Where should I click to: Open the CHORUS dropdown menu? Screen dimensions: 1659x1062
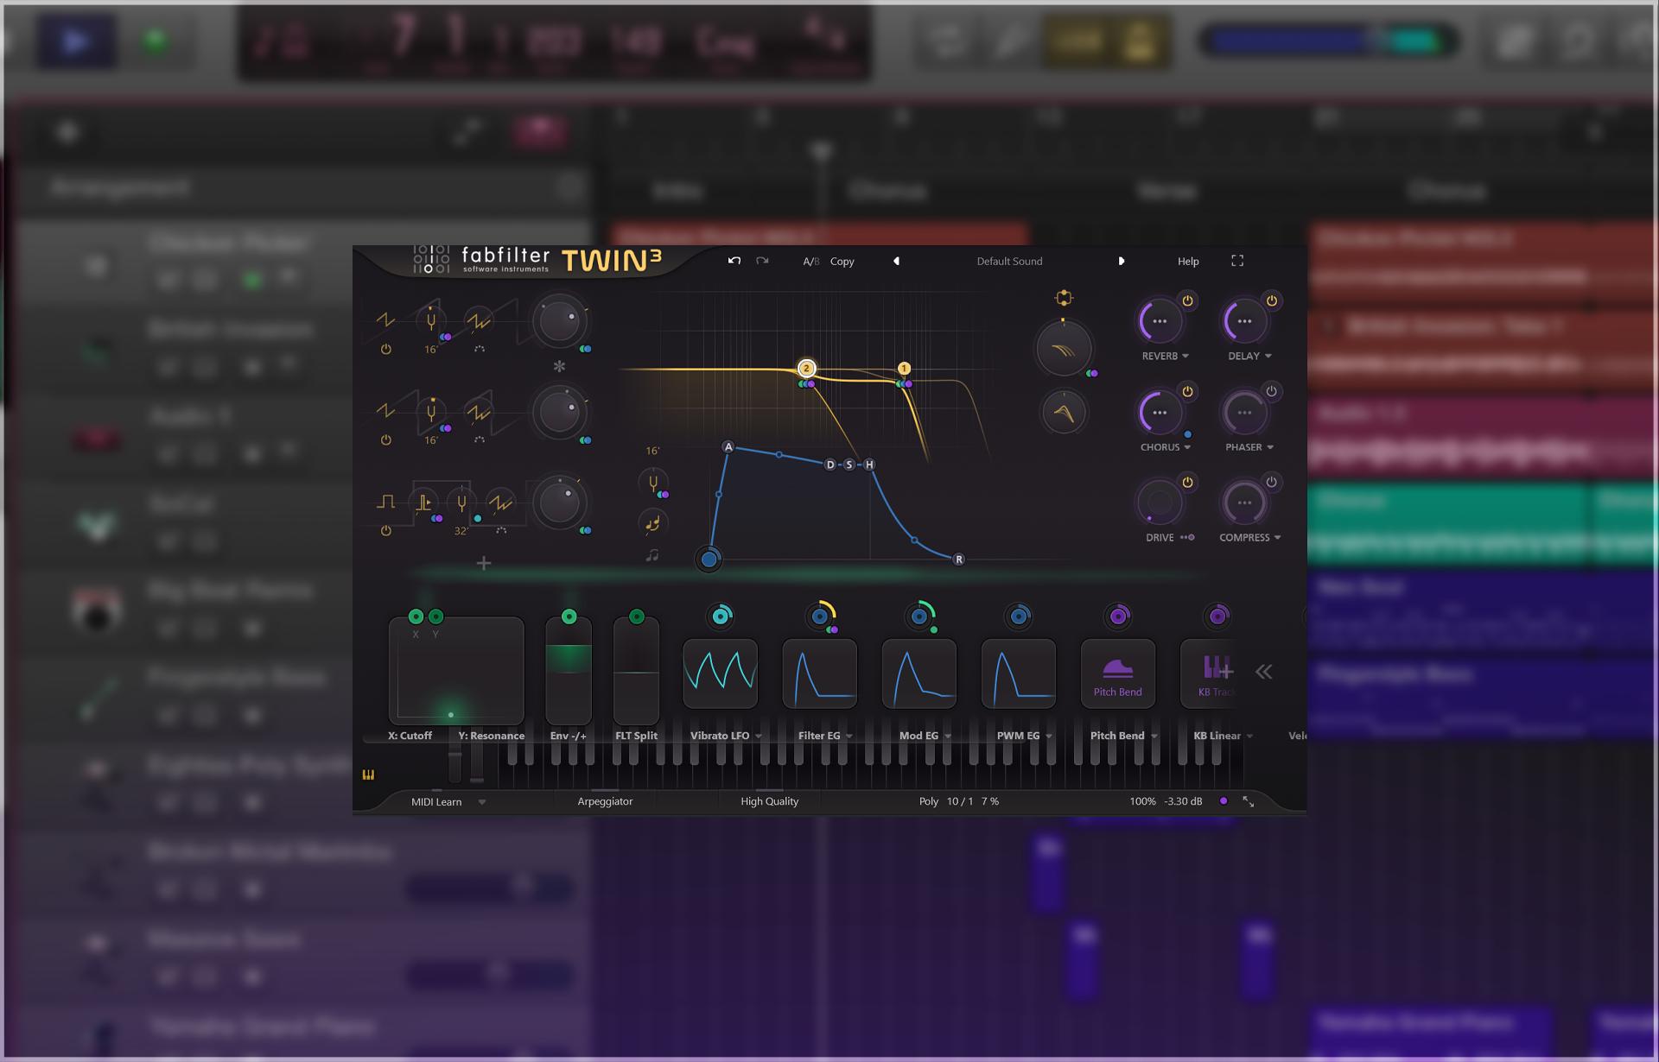point(1166,447)
